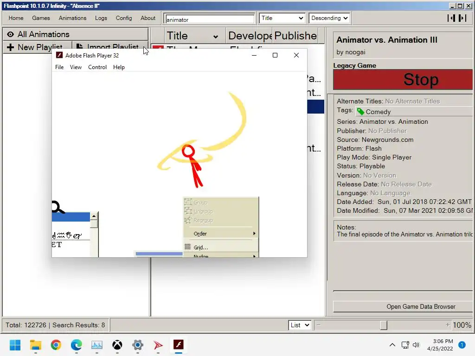Switch to the Games tab
Viewport: 475px width, 356px height.
41,18
